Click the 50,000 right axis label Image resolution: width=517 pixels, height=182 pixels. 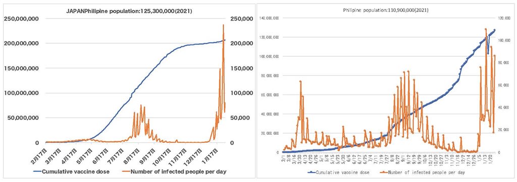pos(243,118)
